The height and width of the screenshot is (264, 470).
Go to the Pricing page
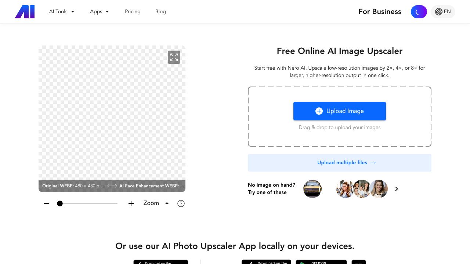pos(133,12)
